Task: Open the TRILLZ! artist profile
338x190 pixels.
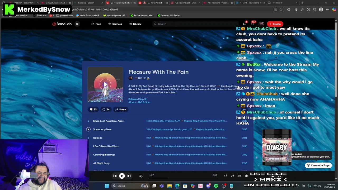Action: click(x=142, y=78)
